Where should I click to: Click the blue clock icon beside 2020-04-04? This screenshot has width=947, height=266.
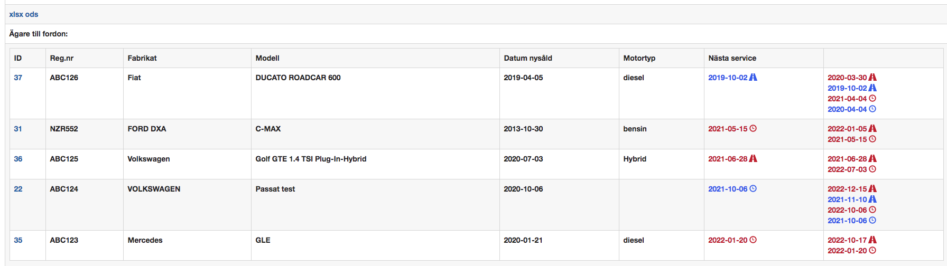pyautogui.click(x=872, y=109)
